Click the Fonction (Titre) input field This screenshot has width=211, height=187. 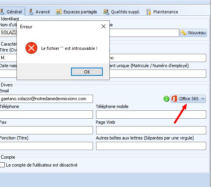[x=46, y=146]
